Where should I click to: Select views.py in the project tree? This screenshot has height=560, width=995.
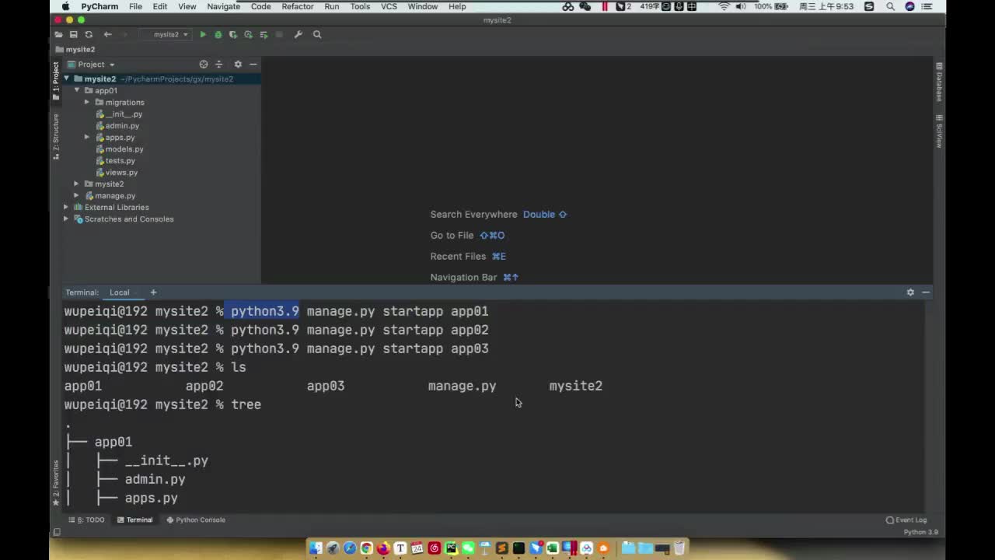pyautogui.click(x=121, y=172)
